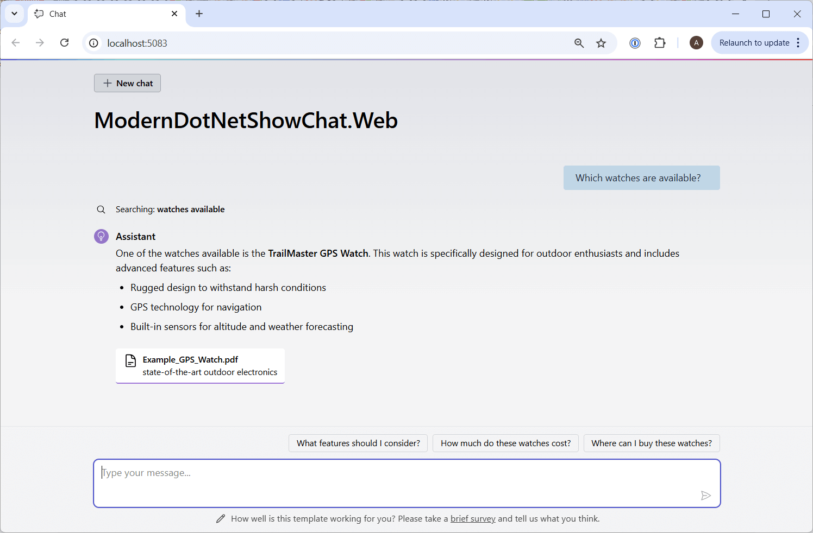
Task: Close the Chat browser tab
Action: [x=174, y=14]
